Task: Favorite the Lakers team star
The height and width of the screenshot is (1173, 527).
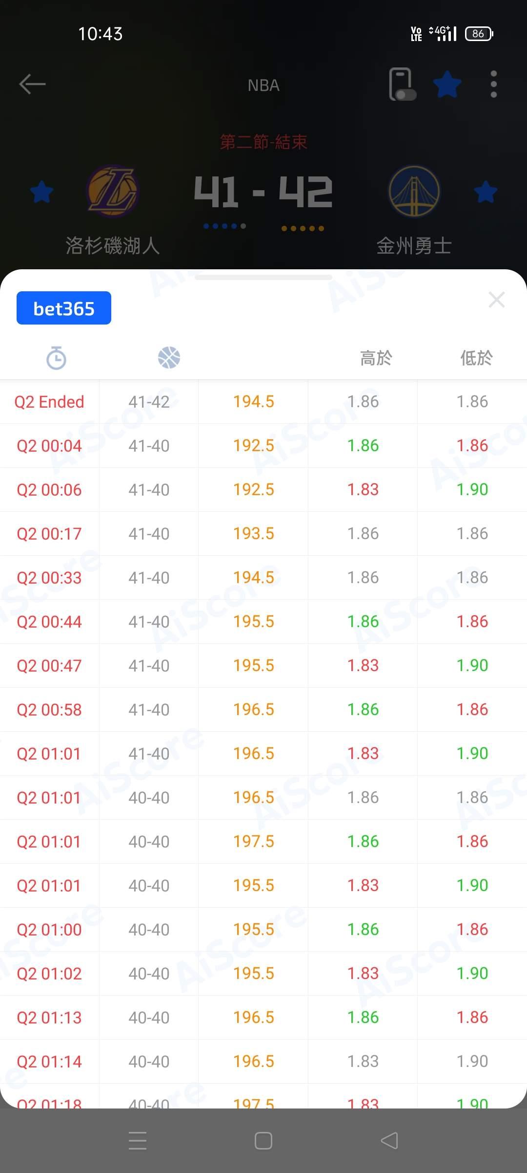Action: [x=41, y=192]
